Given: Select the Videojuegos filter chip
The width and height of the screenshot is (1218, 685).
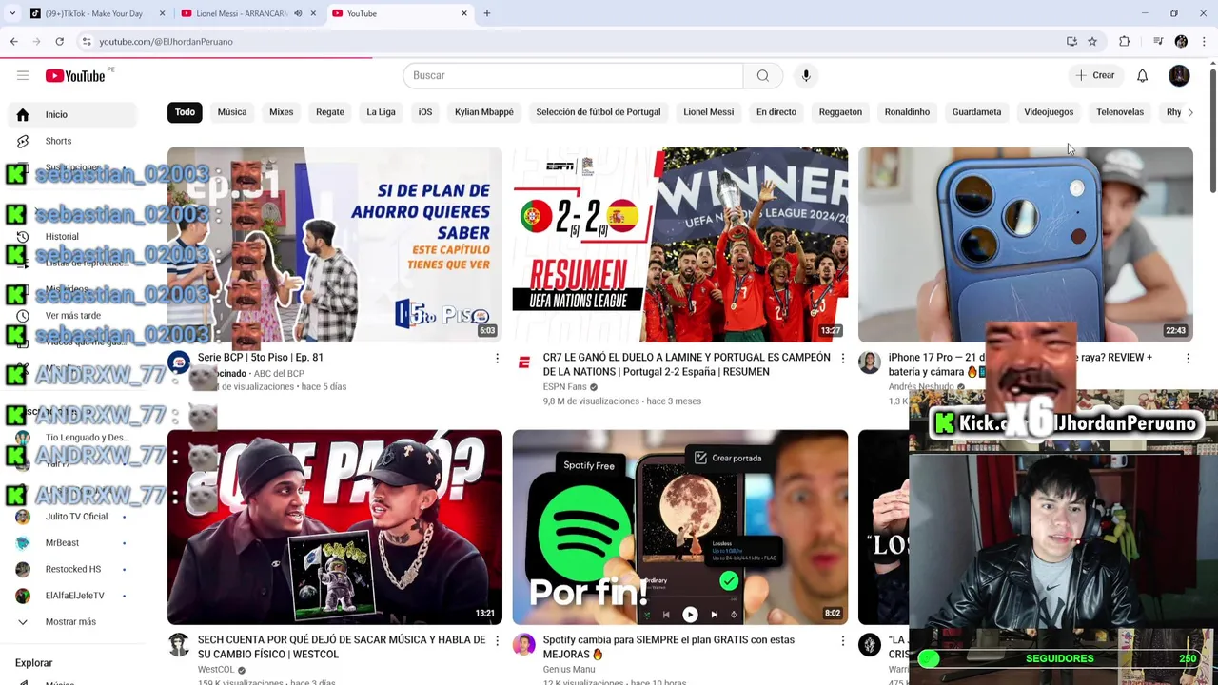Looking at the screenshot, I should (x=1049, y=112).
